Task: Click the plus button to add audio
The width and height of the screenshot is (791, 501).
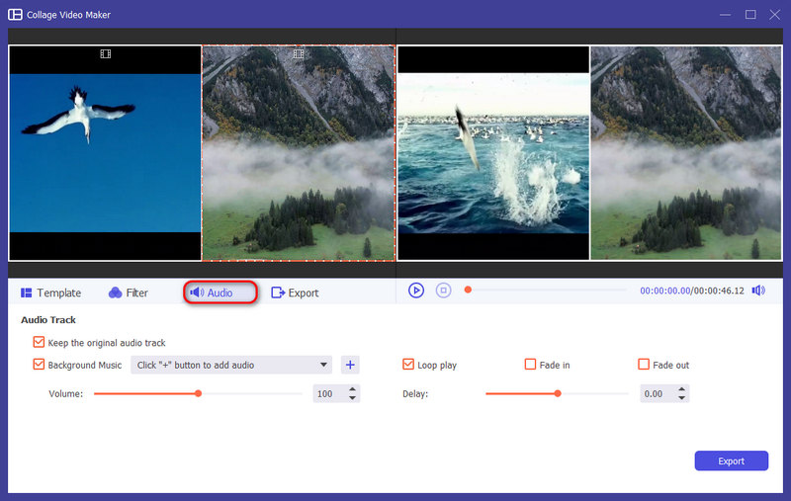Action: (350, 365)
